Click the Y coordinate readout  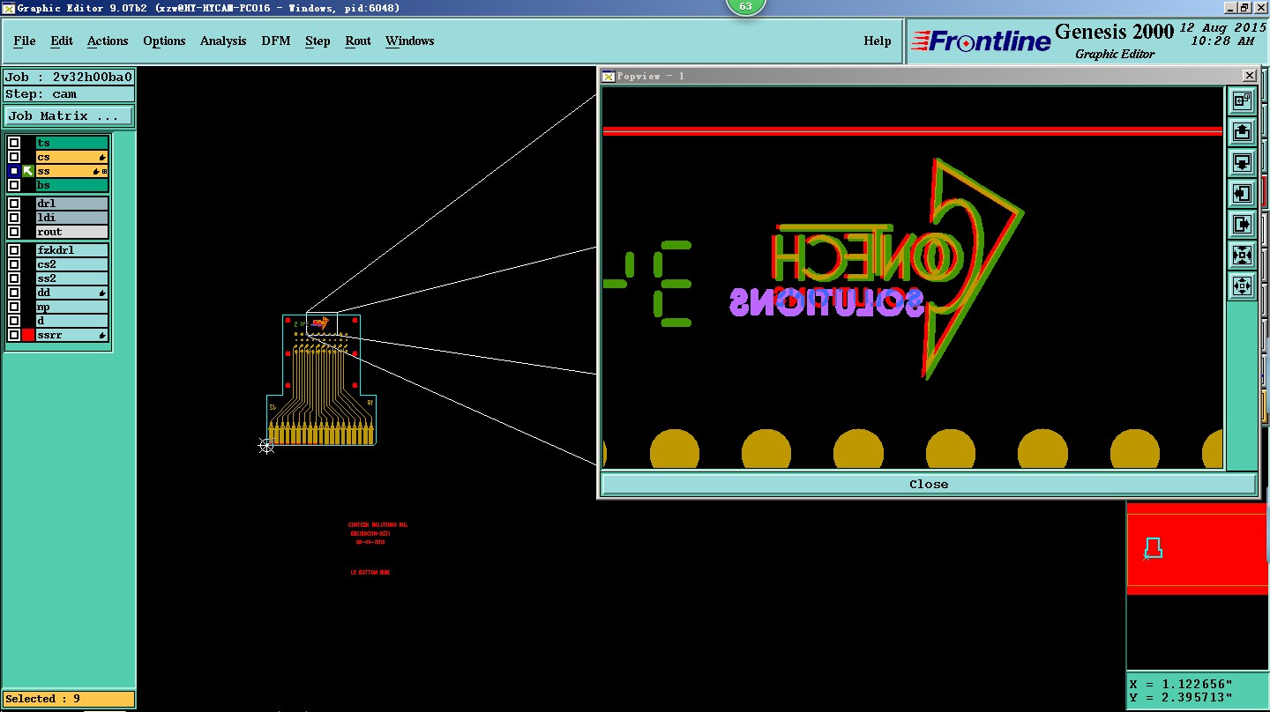click(x=1181, y=698)
